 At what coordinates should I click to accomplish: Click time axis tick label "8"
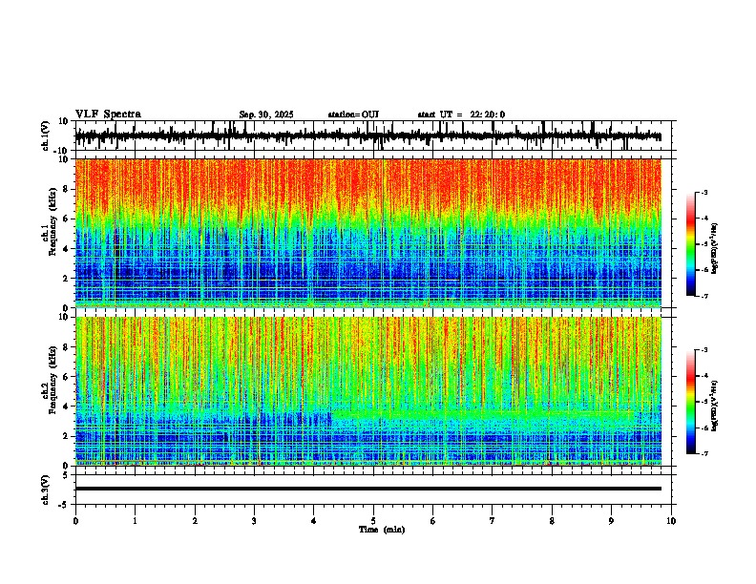(x=552, y=521)
